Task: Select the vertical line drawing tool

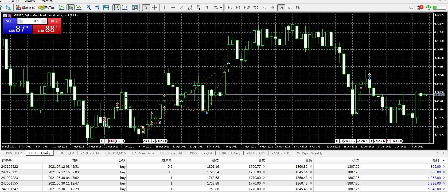Action: [x=165, y=7]
